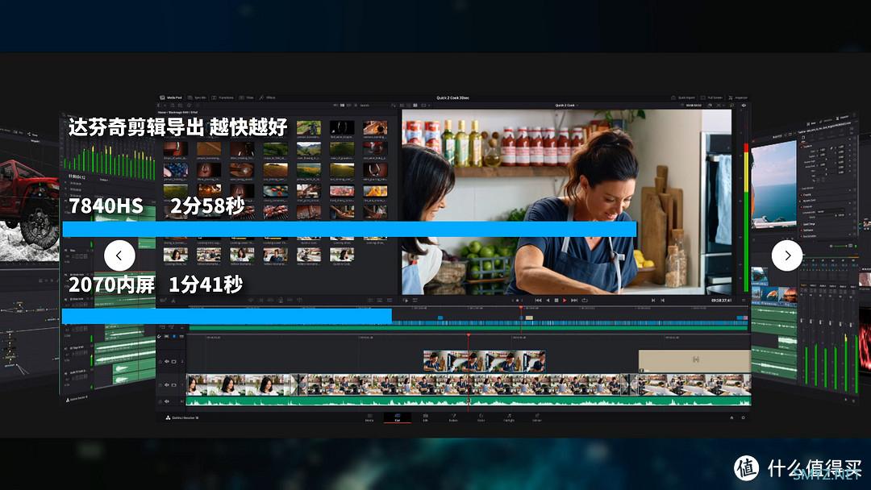Stop playback with the square button
Image resolution: width=871 pixels, height=490 pixels.
point(556,301)
